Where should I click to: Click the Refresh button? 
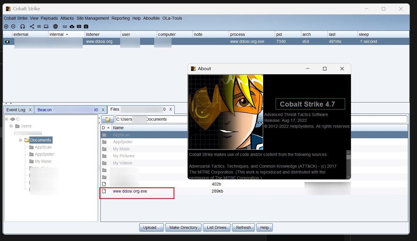[243, 227]
